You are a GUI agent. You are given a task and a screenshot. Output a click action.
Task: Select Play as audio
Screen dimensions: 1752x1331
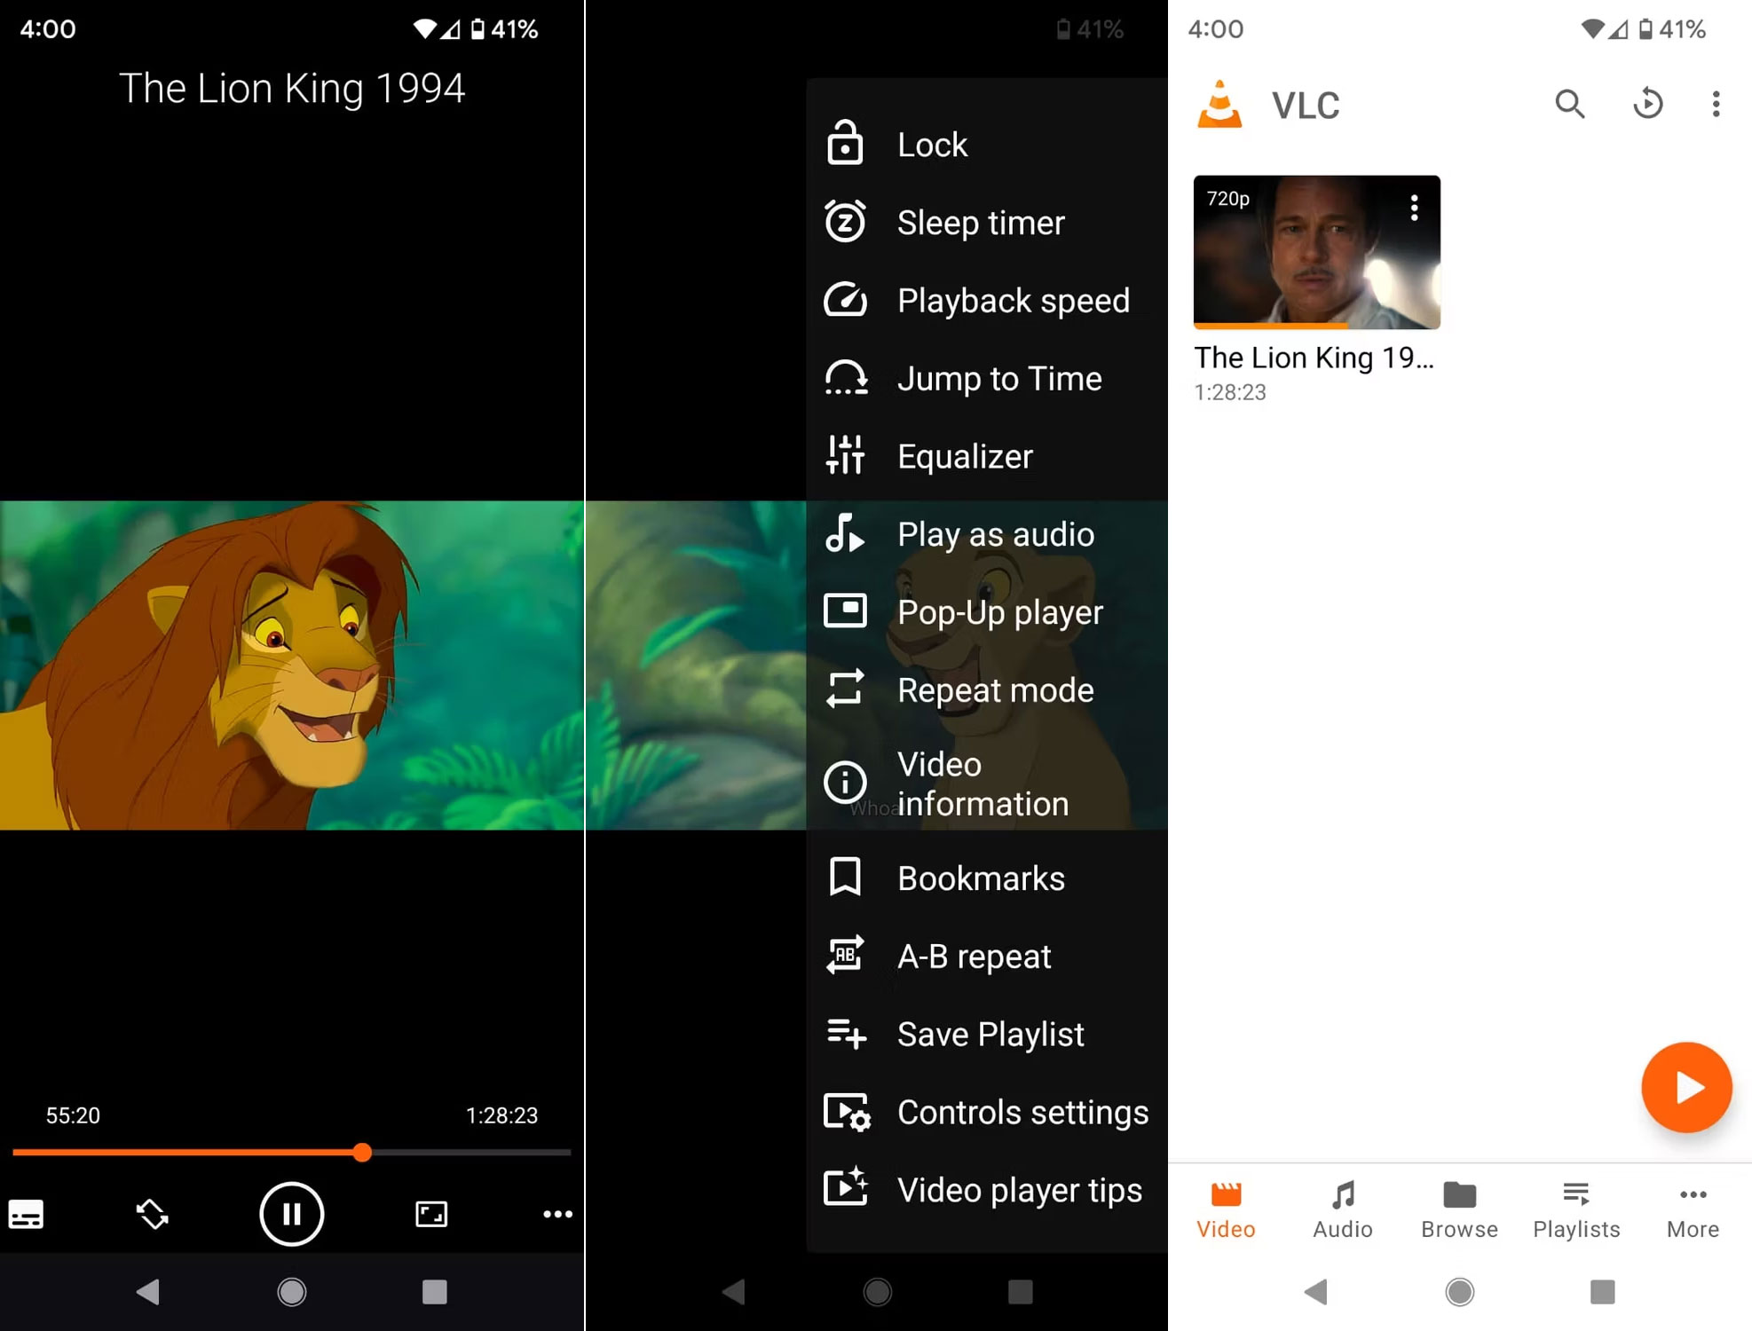pos(987,535)
